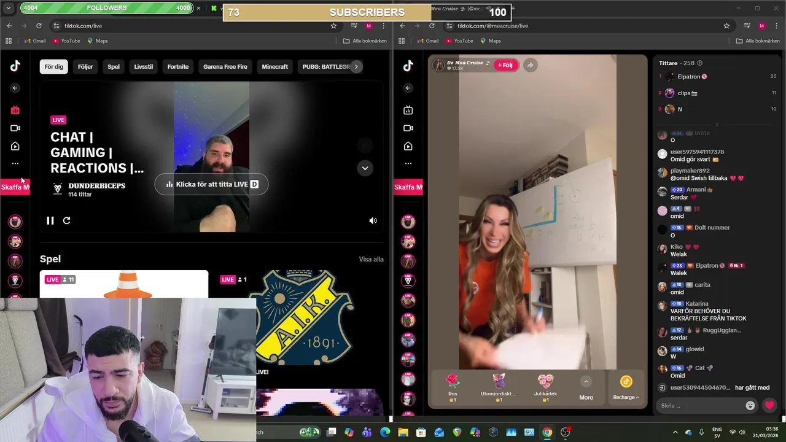
Task: Open three-dots more menu in right sidebar
Action: click(408, 163)
